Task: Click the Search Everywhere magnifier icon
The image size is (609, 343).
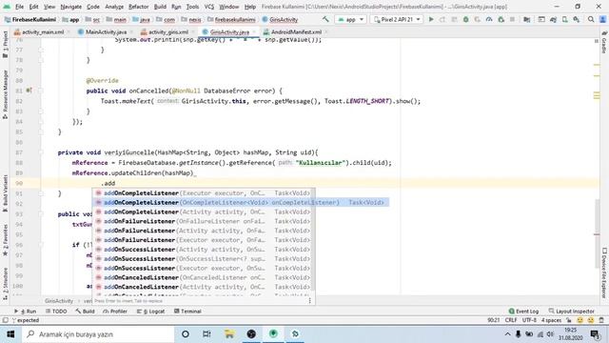Action: pos(591,19)
